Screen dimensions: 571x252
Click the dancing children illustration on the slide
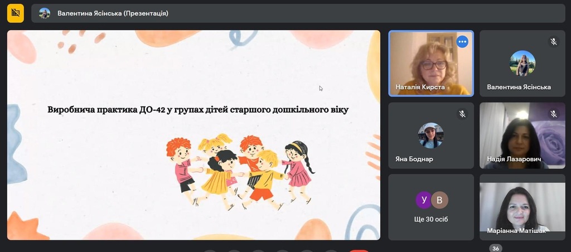(240, 170)
